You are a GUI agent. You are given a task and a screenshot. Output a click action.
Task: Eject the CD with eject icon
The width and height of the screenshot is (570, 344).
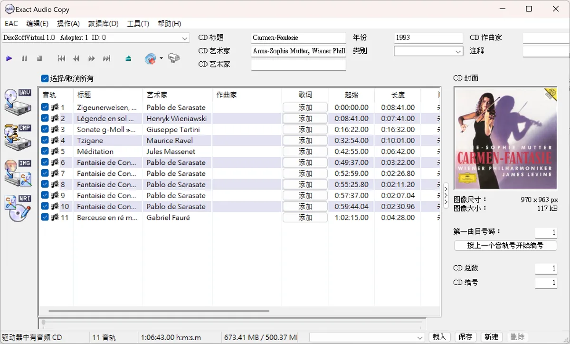[128, 58]
